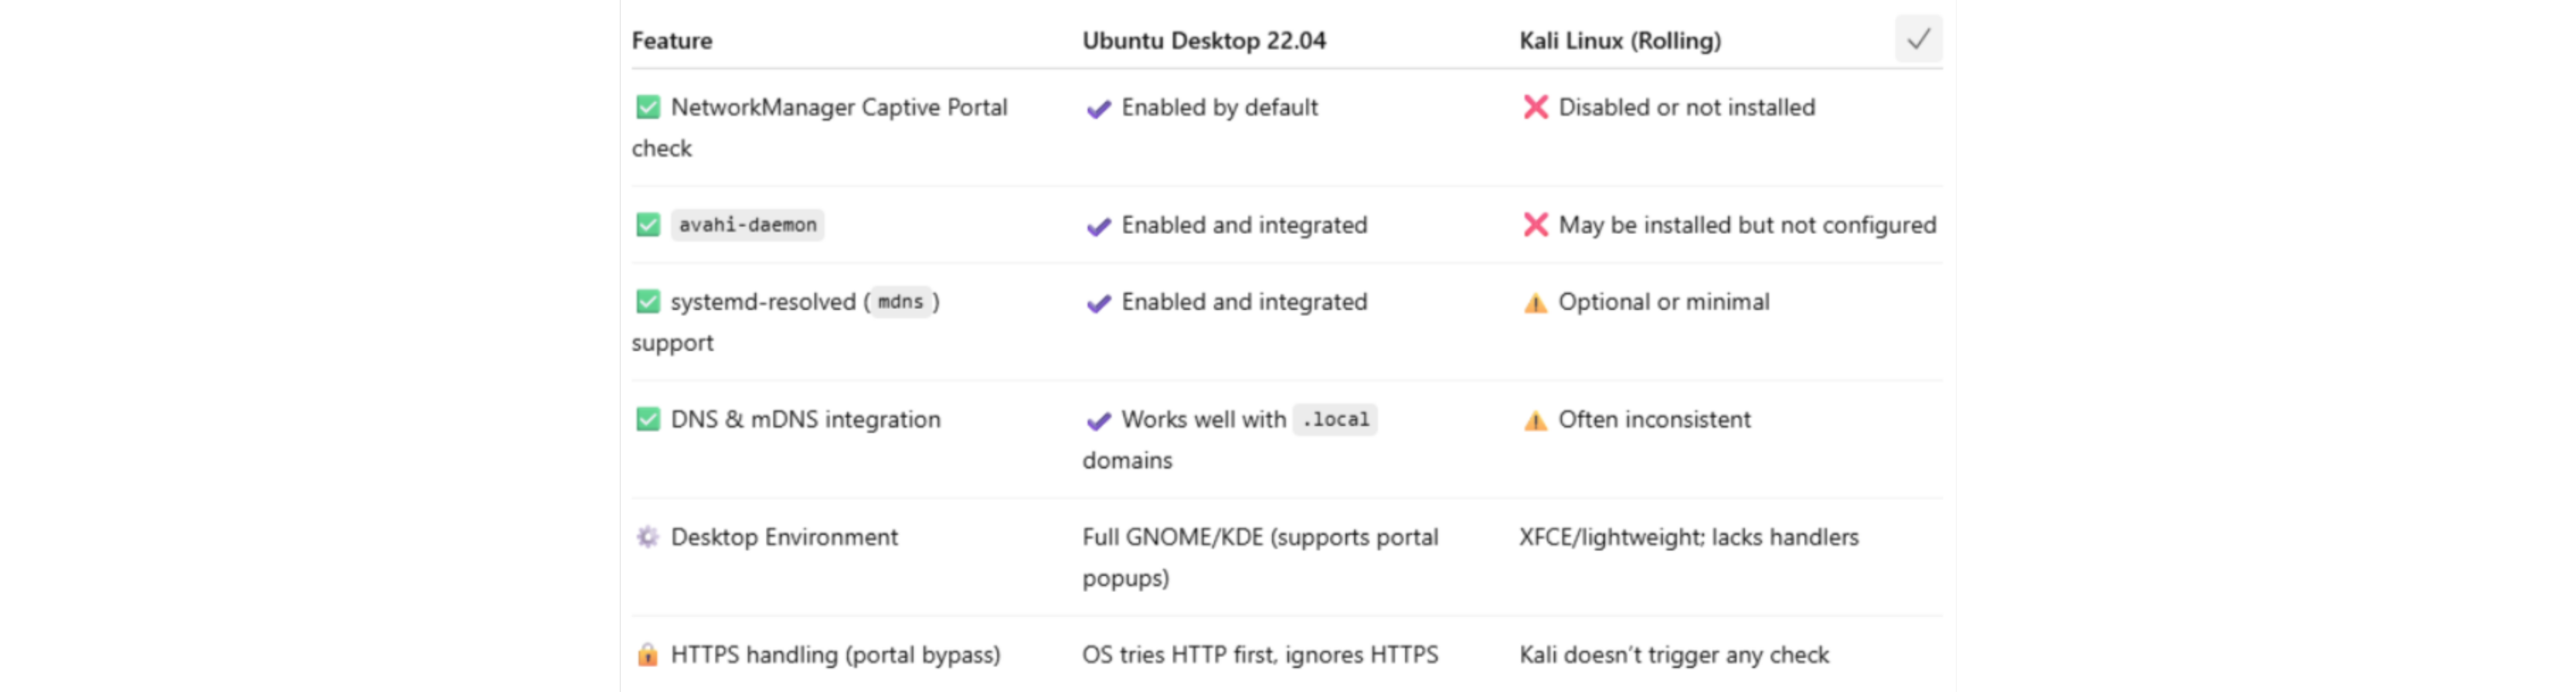Click the copy table checkmark button
This screenshot has width=2576, height=692.
(x=1917, y=40)
